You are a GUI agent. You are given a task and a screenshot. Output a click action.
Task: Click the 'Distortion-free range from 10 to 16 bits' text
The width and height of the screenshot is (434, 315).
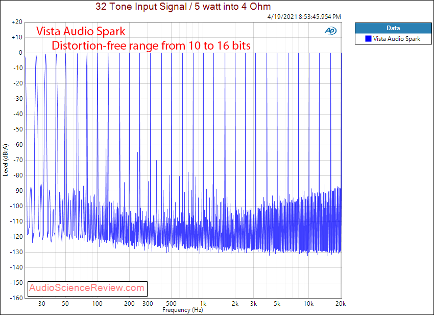(151, 46)
